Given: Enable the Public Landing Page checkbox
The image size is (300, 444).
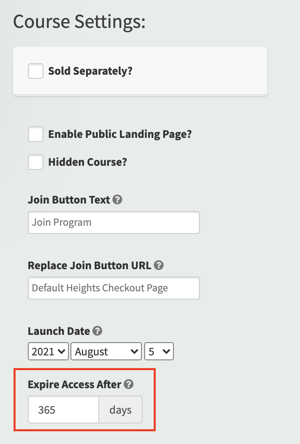Looking at the screenshot, I should click(x=36, y=134).
